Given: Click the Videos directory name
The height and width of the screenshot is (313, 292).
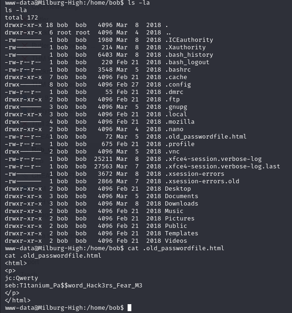Looking at the screenshot, I should [x=176, y=241].
